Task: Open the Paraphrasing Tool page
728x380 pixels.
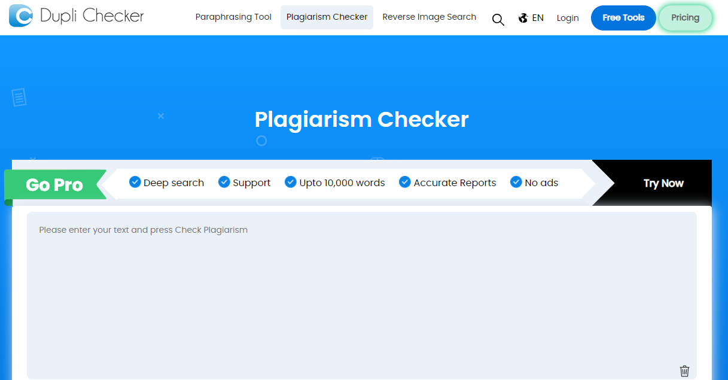Action: coord(233,17)
